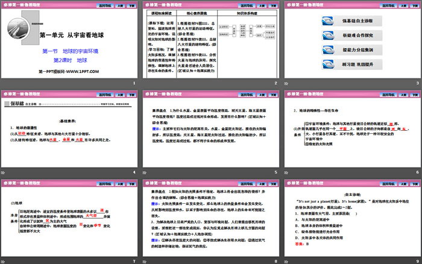Click the slide number 9 label
This screenshot has height=264, width=422.
pyautogui.click(x=418, y=262)
